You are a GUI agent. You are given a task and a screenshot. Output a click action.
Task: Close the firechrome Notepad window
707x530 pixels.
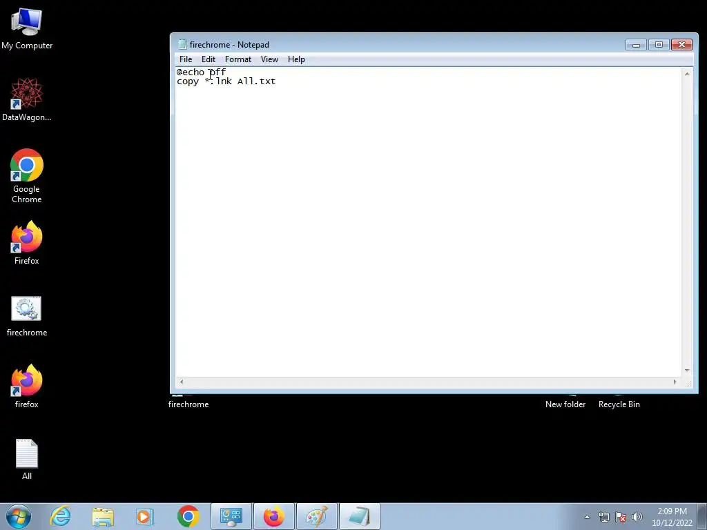[x=681, y=45]
